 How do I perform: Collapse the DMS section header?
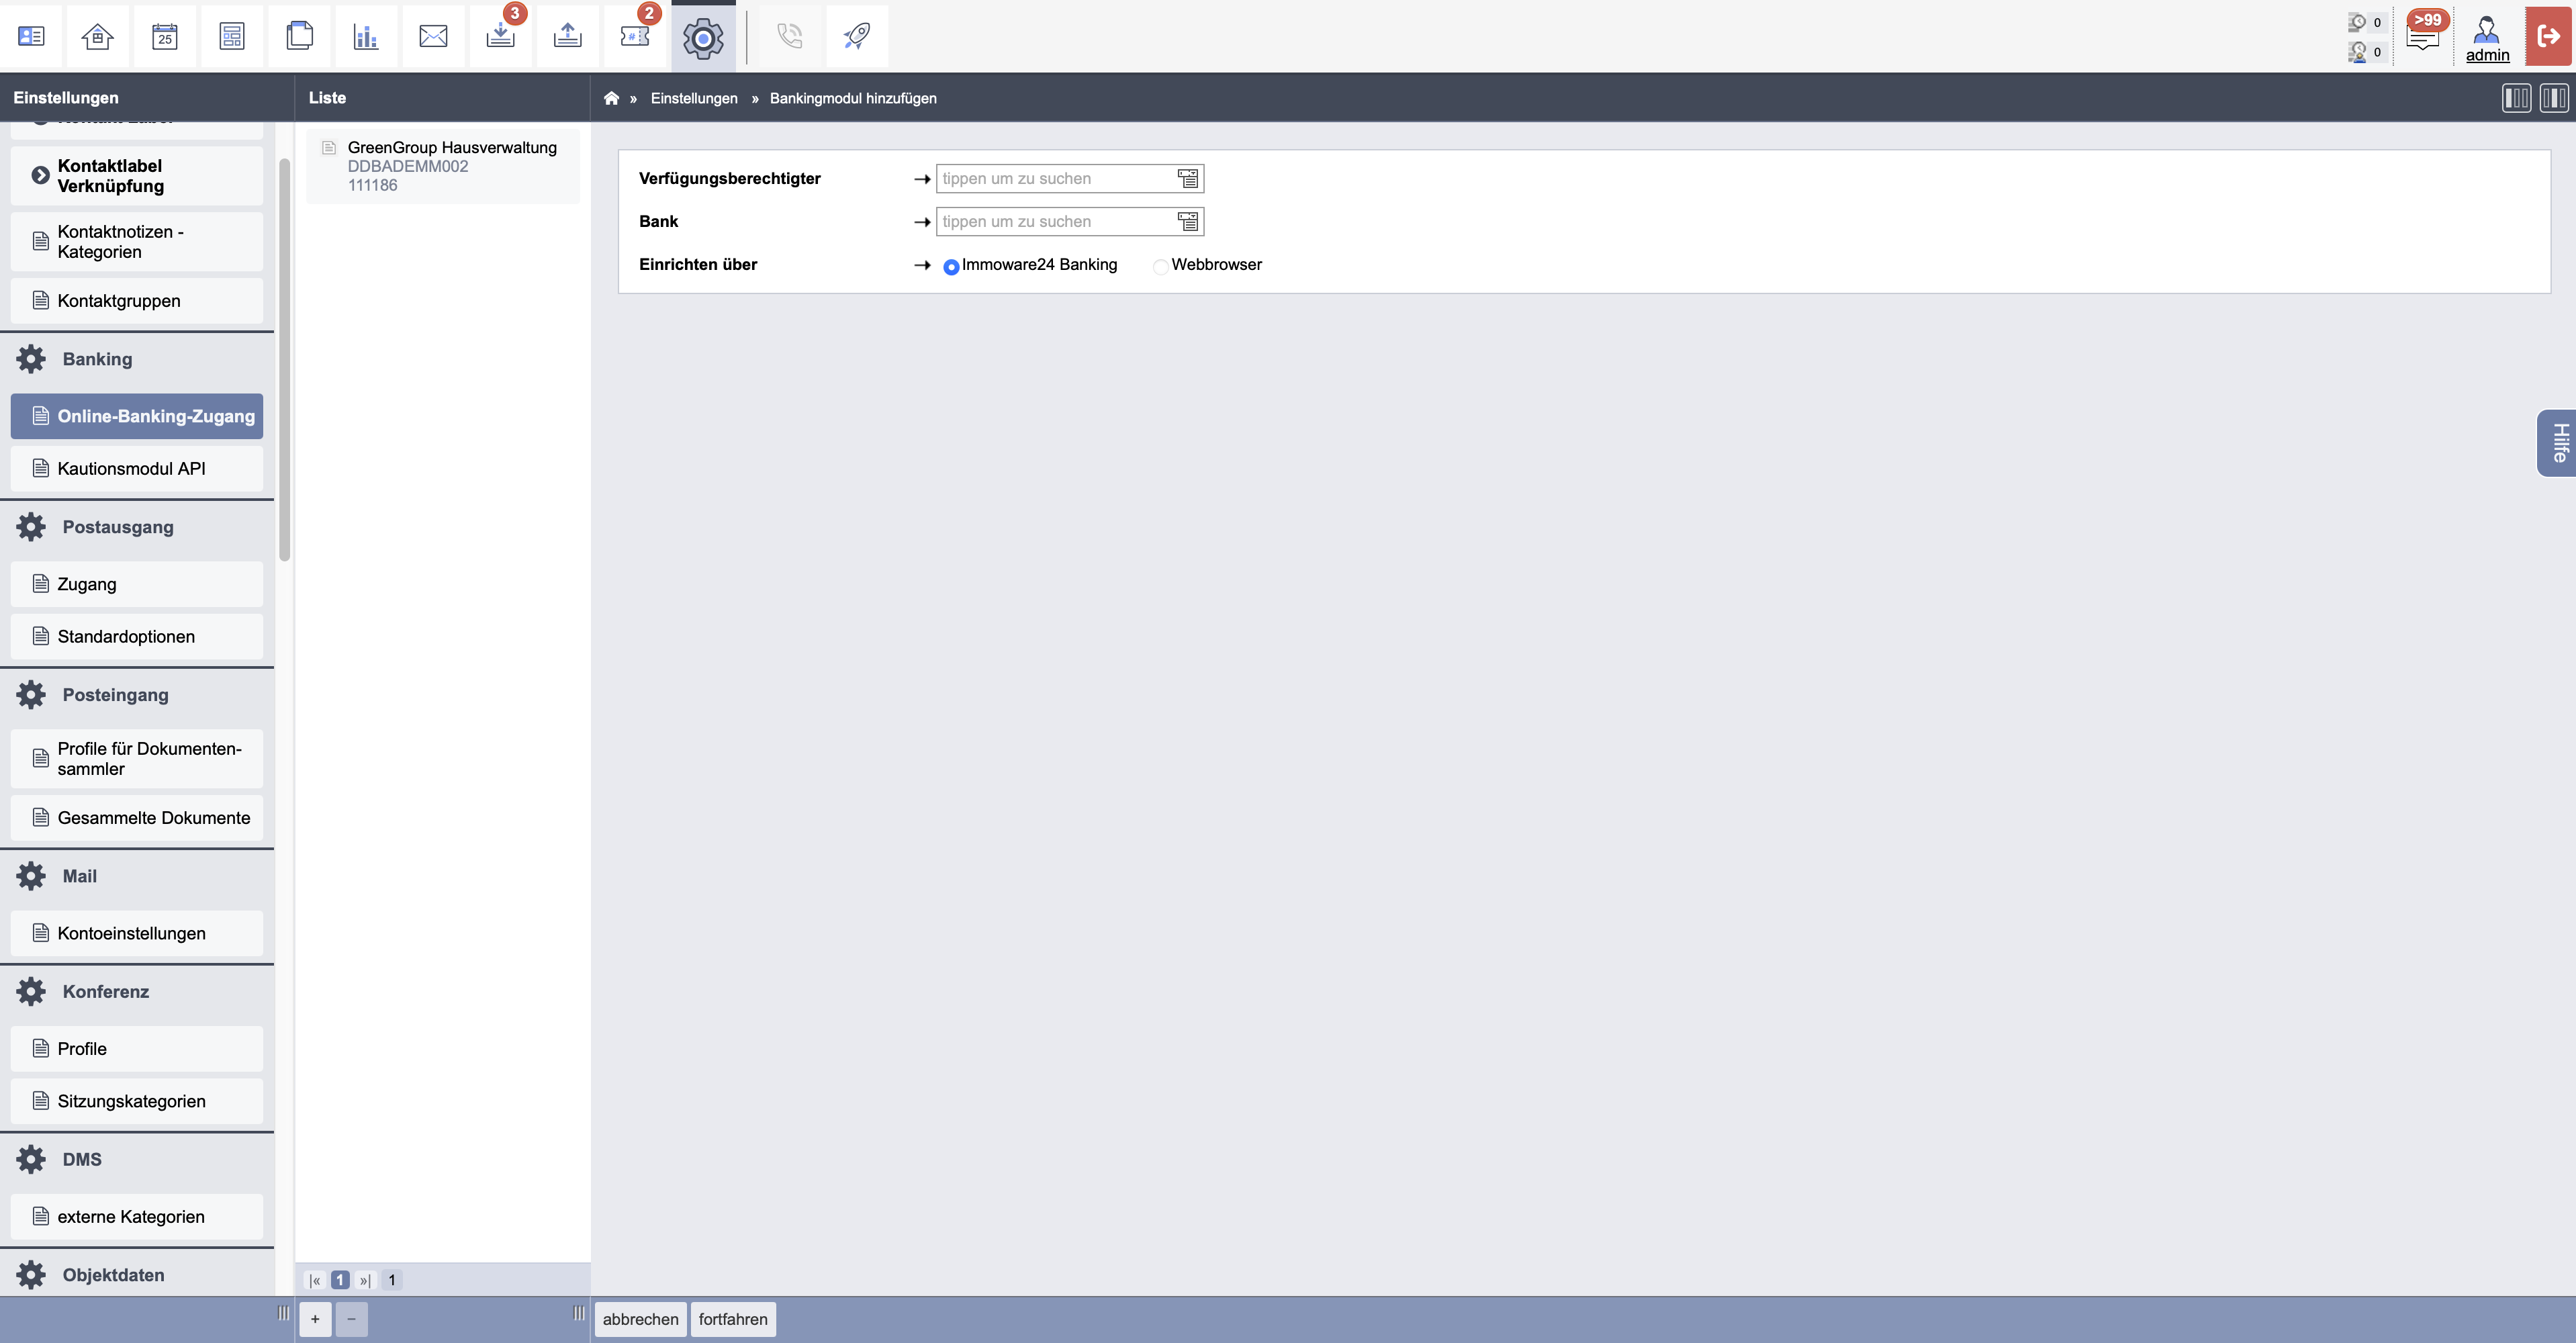(137, 1159)
